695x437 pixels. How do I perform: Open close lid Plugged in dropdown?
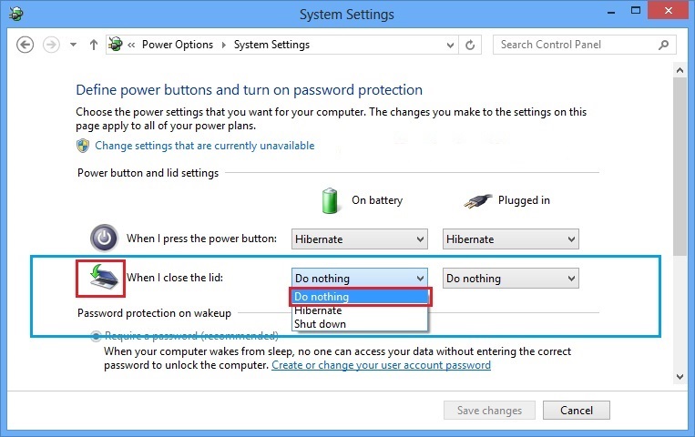(511, 279)
